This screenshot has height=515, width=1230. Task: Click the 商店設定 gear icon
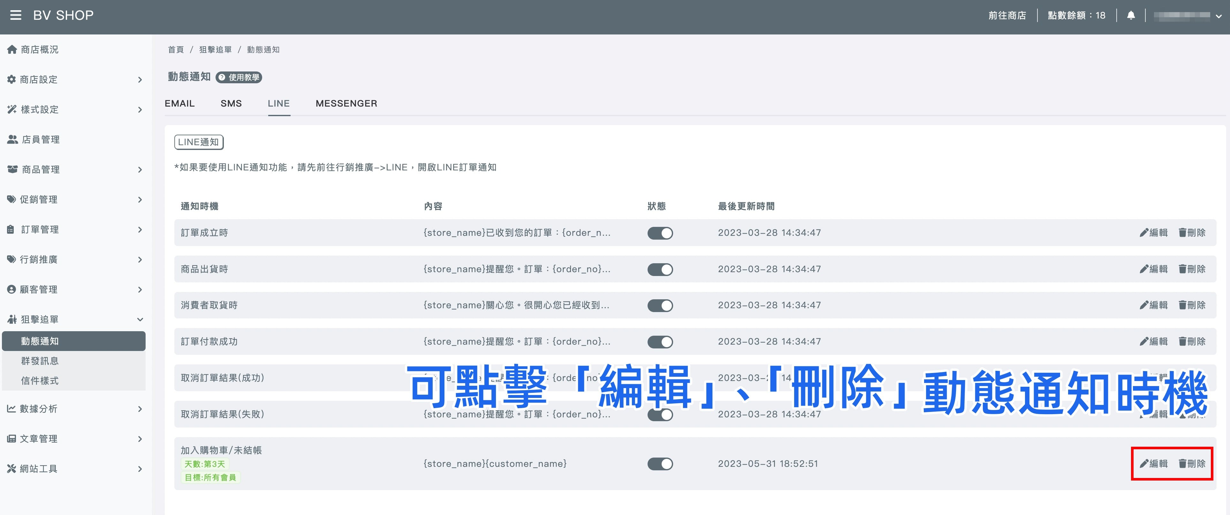point(11,79)
